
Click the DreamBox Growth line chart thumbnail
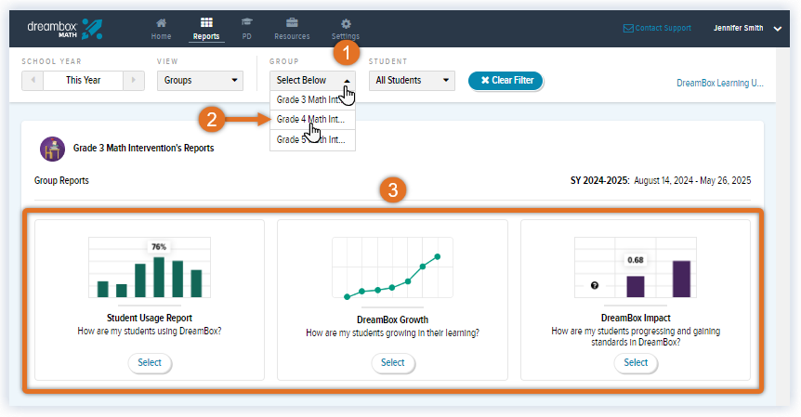392,269
